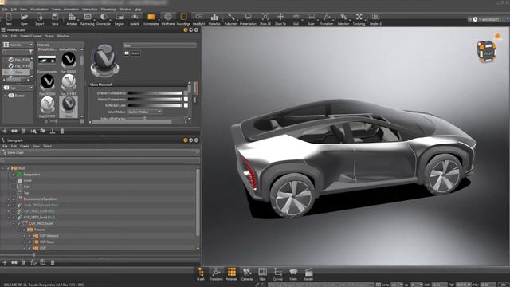Expand the EnvironmentsTransform tree node
Image resolution: width=510 pixels, height=287 pixels.
tap(9, 199)
